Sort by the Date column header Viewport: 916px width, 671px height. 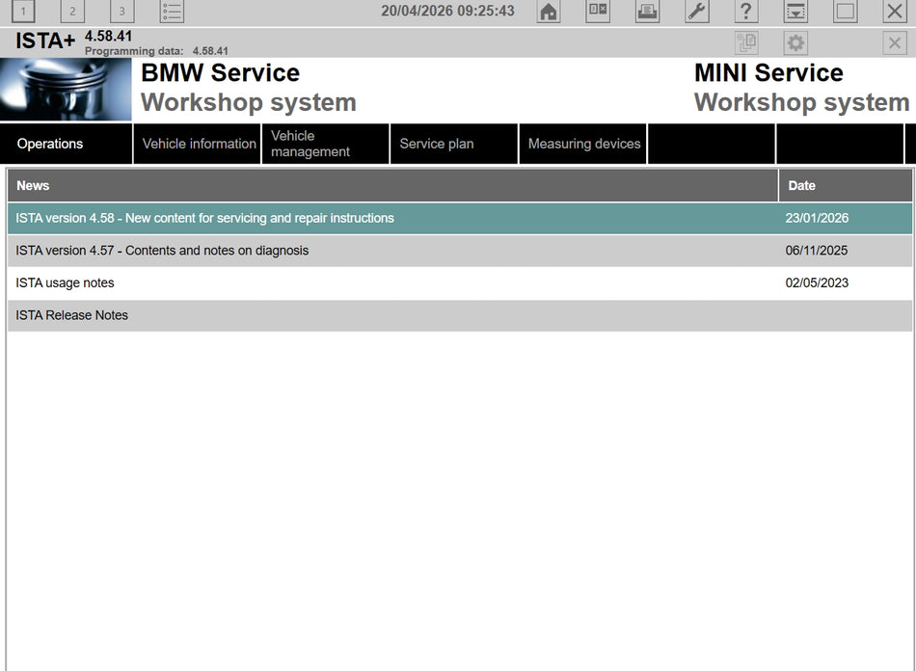[x=846, y=186]
